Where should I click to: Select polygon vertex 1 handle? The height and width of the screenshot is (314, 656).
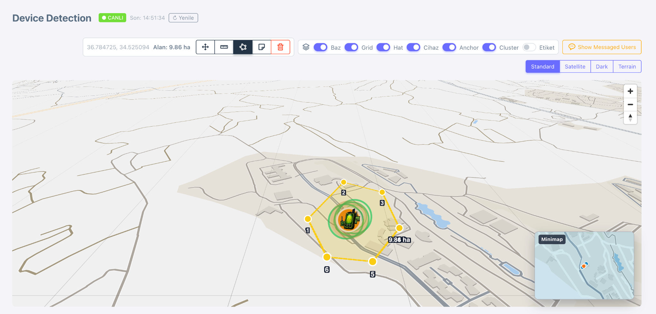click(308, 219)
